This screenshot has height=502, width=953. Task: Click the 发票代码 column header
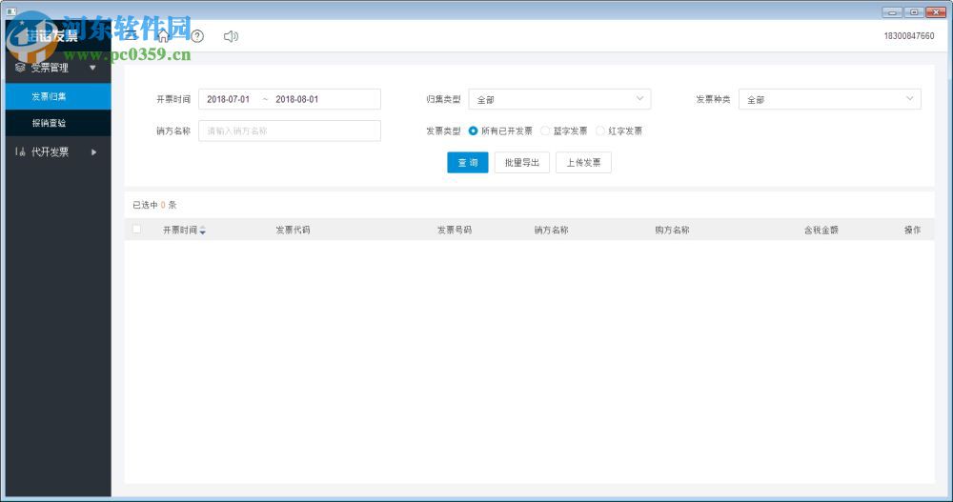point(293,230)
